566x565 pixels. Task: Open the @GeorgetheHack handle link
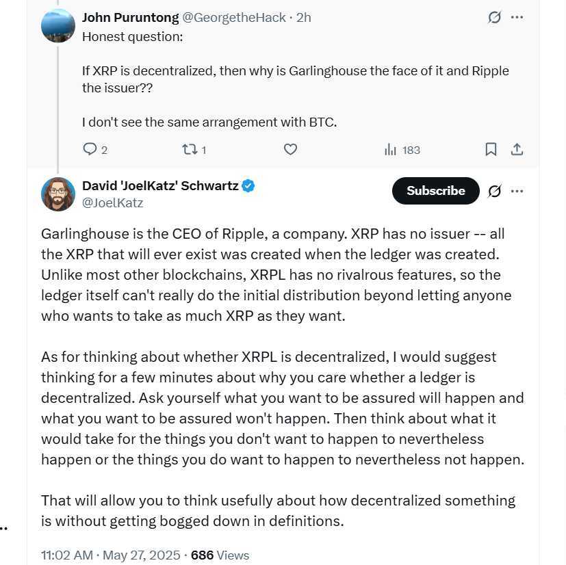point(234,17)
